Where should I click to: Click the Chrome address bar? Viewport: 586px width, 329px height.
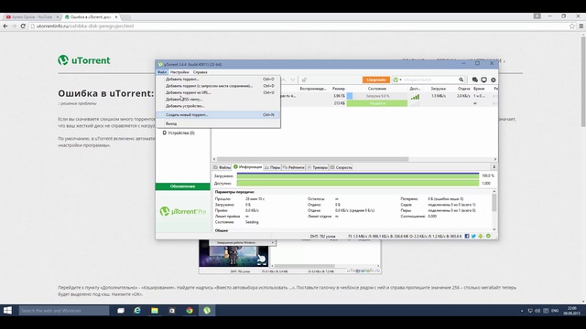(299, 27)
